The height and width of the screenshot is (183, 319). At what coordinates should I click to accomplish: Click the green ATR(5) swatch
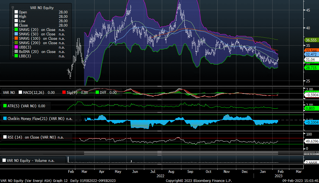point(5,106)
